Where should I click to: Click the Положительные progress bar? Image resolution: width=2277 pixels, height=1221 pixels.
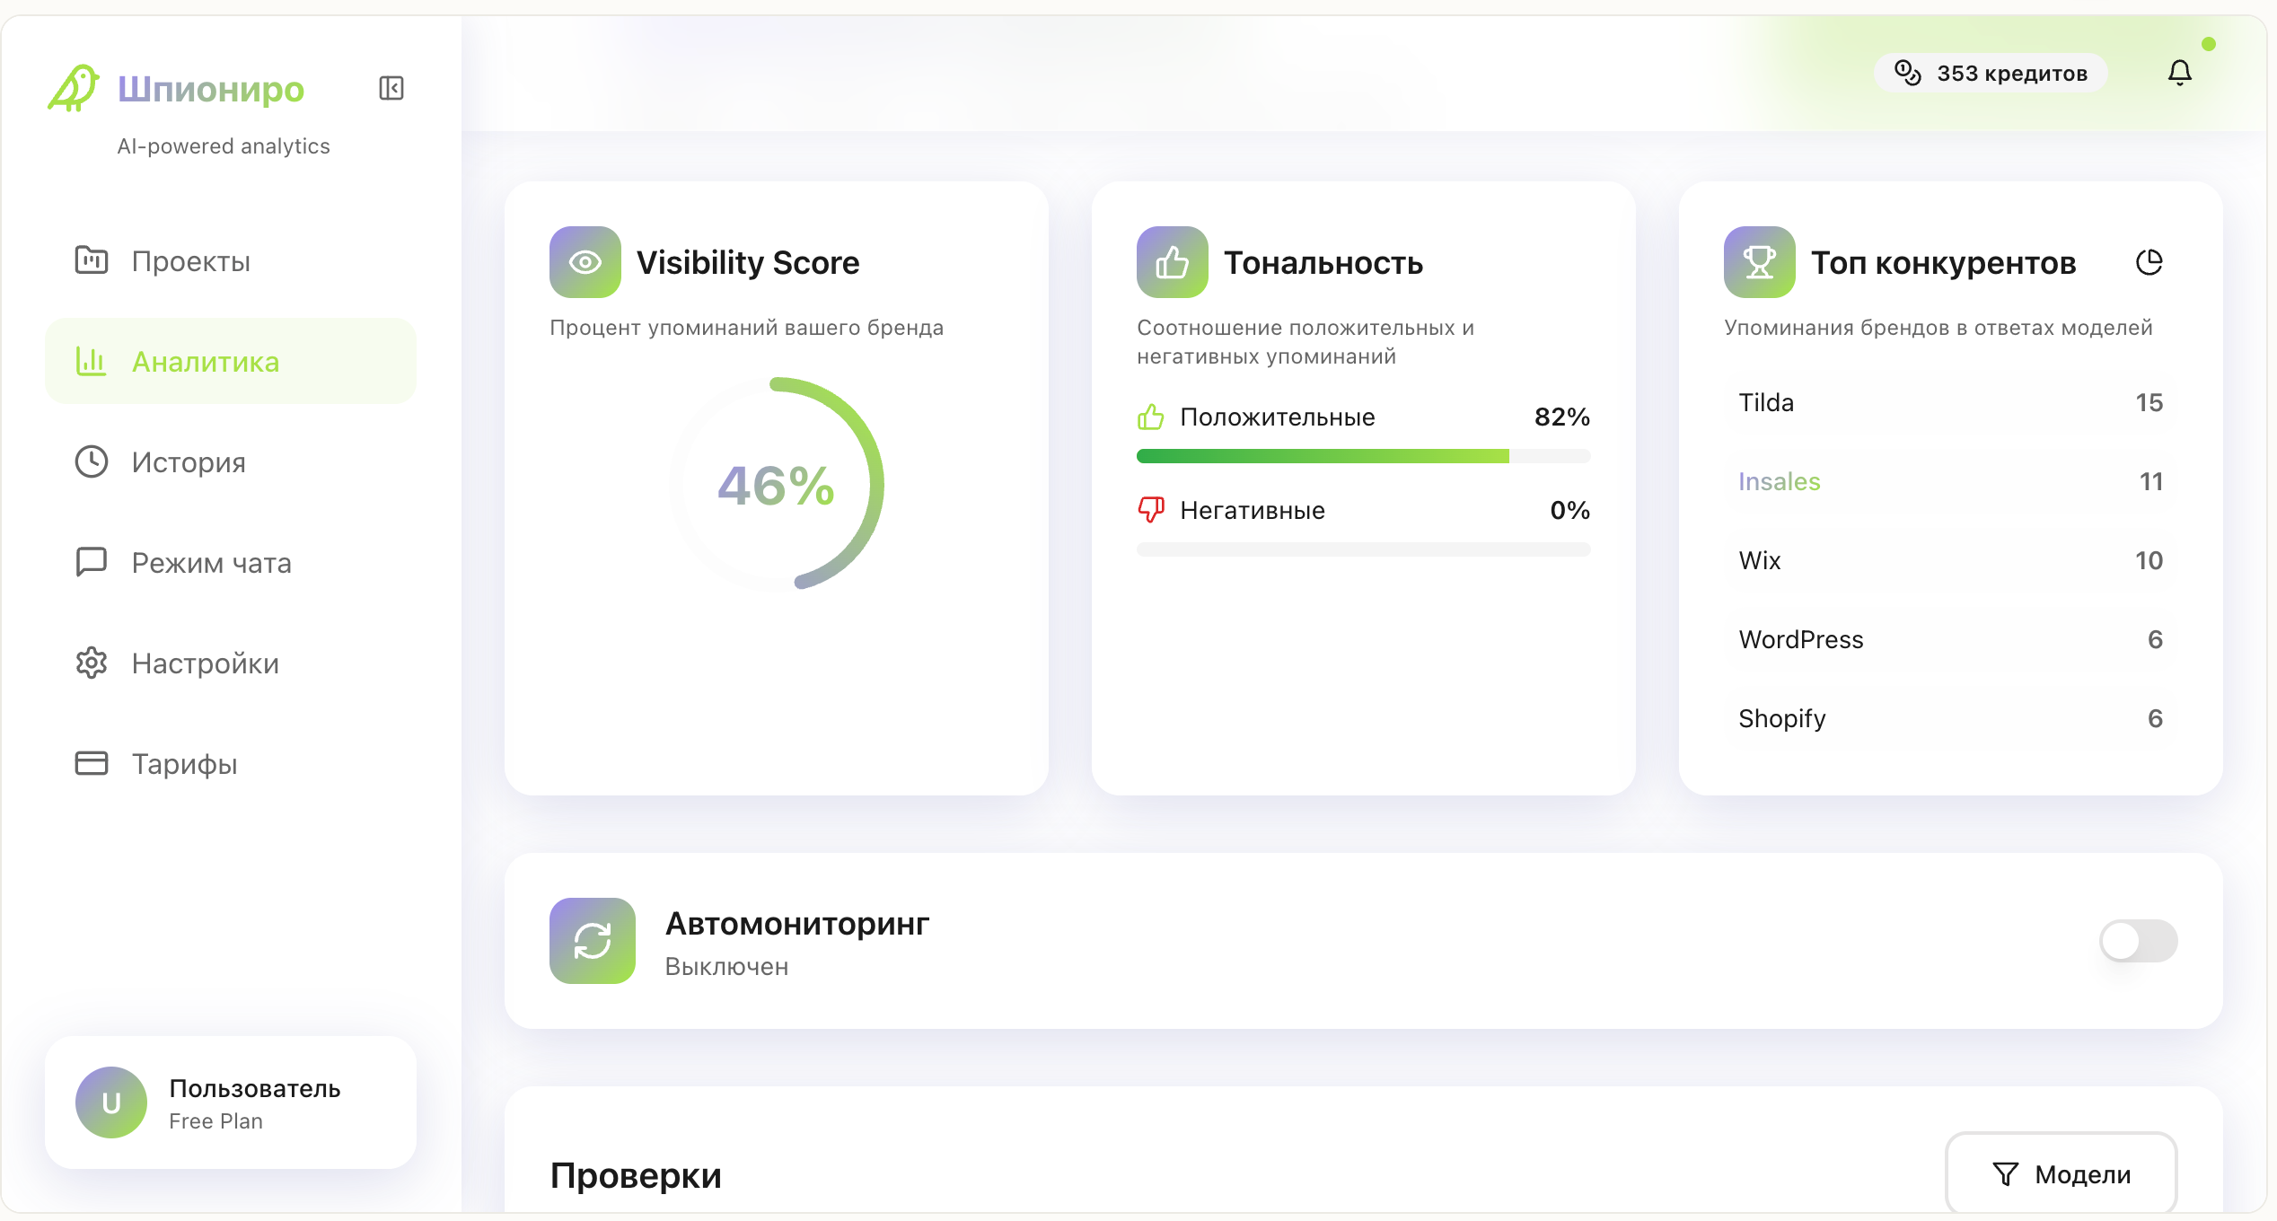tap(1363, 455)
